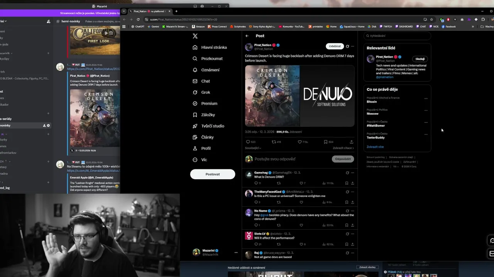Open Bitcoin trending topic
The width and height of the screenshot is (494, 277).
click(x=372, y=102)
